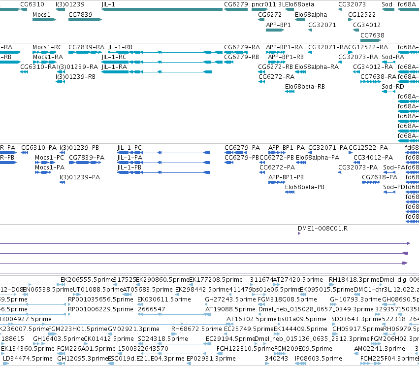Select the JIL-1-RC transcript label
Viewport: 419px width, 366px height.
[x=114, y=57]
